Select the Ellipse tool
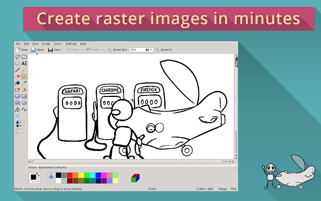The height and width of the screenshot is (201, 321). click(24, 103)
